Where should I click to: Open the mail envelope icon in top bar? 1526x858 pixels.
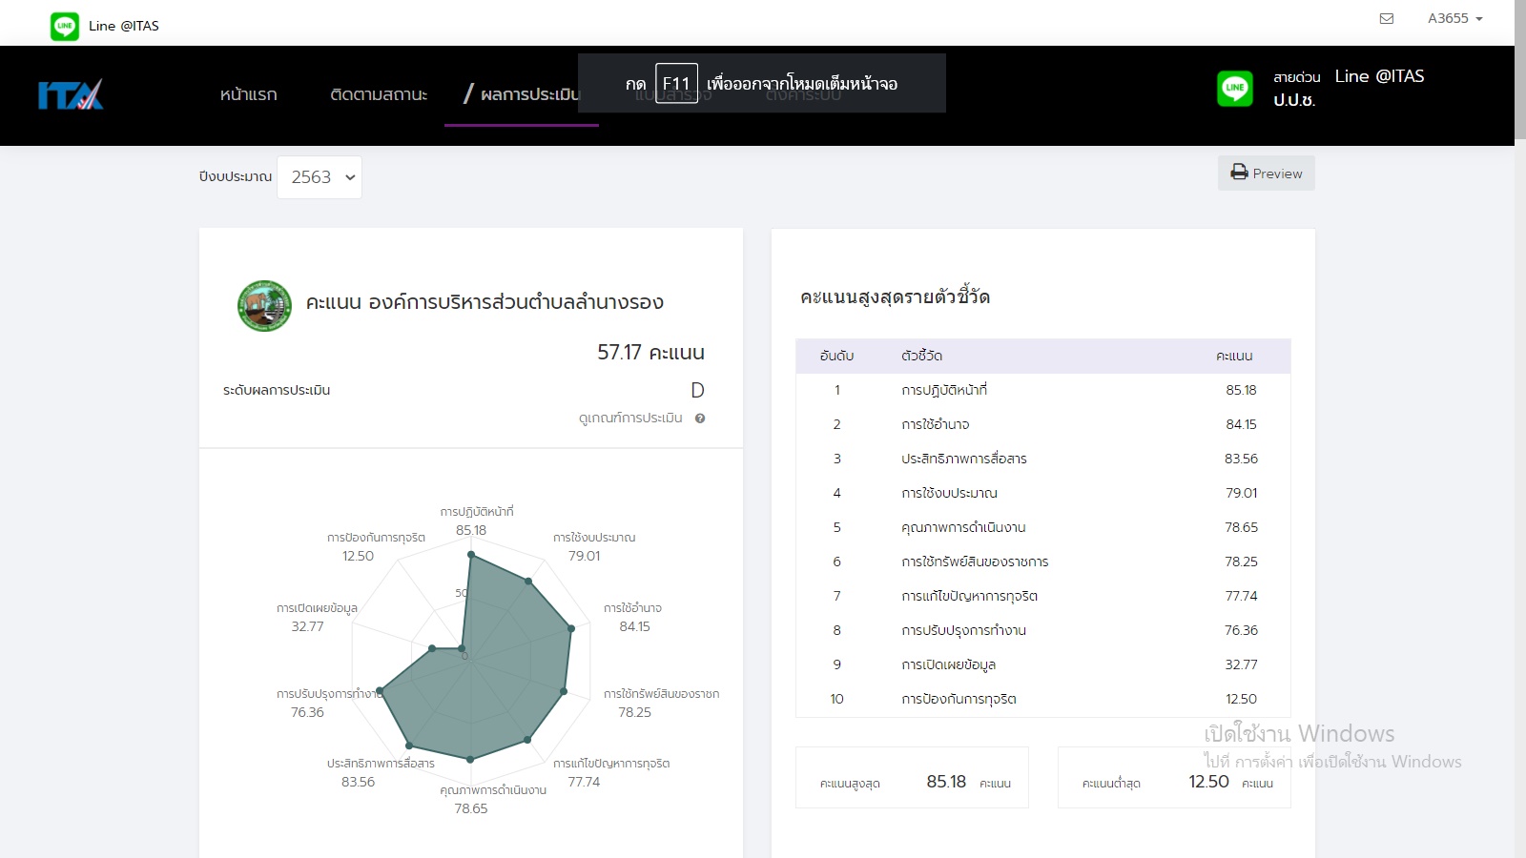[x=1387, y=18]
